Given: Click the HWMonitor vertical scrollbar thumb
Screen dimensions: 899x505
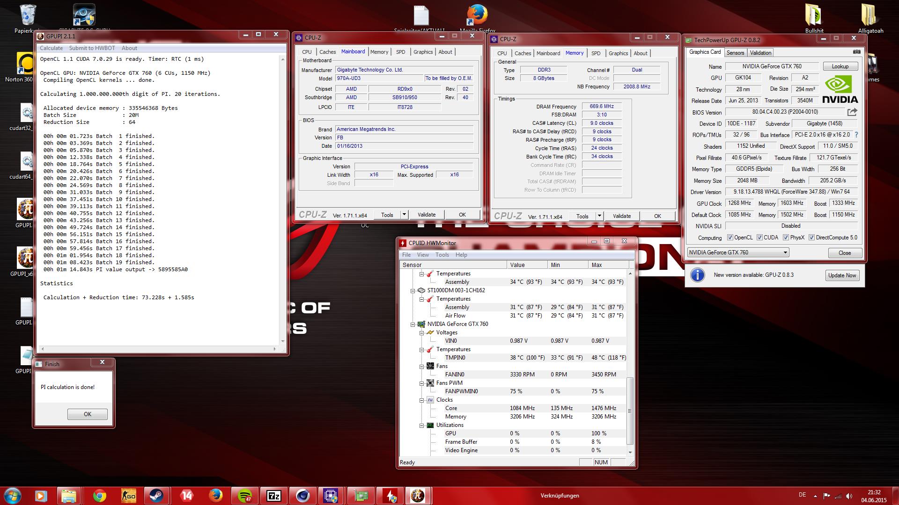Looking at the screenshot, I should pyautogui.click(x=630, y=411).
